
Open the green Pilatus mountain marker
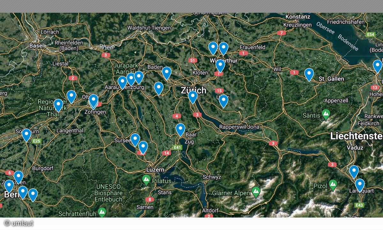(146, 180)
